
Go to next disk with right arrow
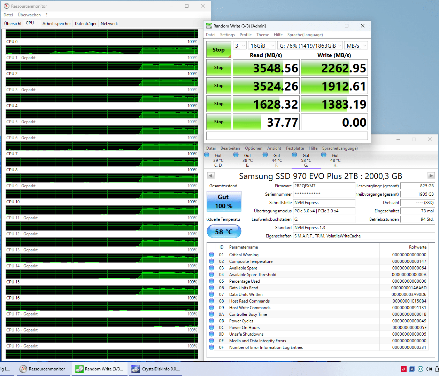(431, 175)
